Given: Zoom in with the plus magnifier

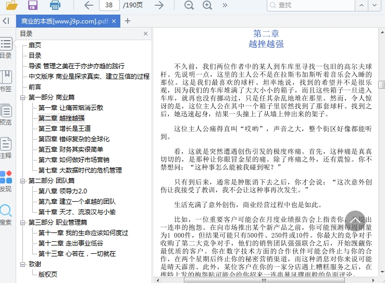Looking at the screenshot, I should (207, 5).
